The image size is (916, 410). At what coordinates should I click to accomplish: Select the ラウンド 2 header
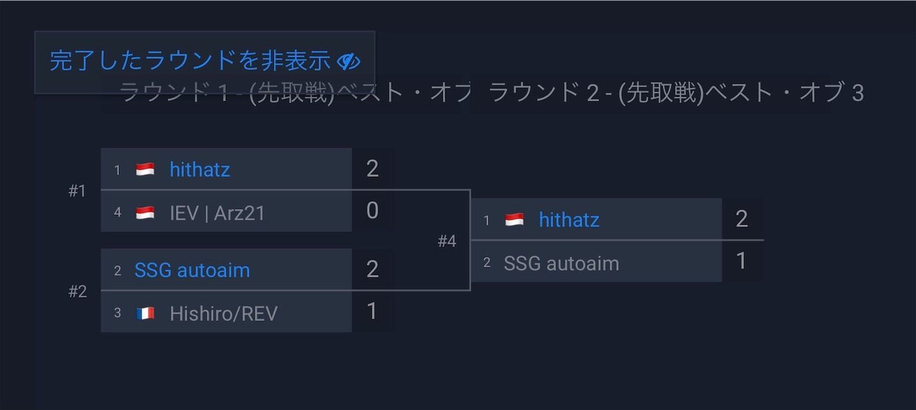pyautogui.click(x=676, y=93)
